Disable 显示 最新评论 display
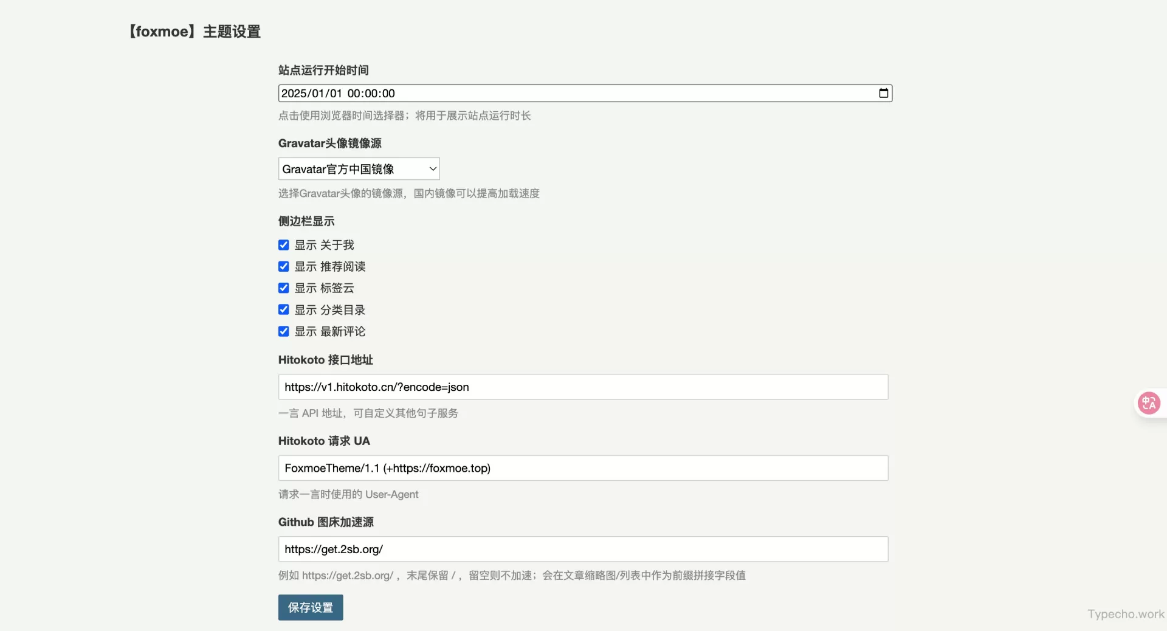 click(283, 331)
